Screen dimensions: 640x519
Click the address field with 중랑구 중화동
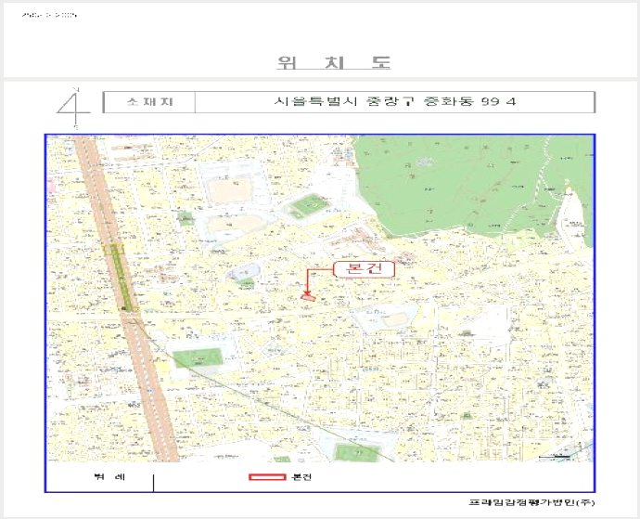pos(395,102)
